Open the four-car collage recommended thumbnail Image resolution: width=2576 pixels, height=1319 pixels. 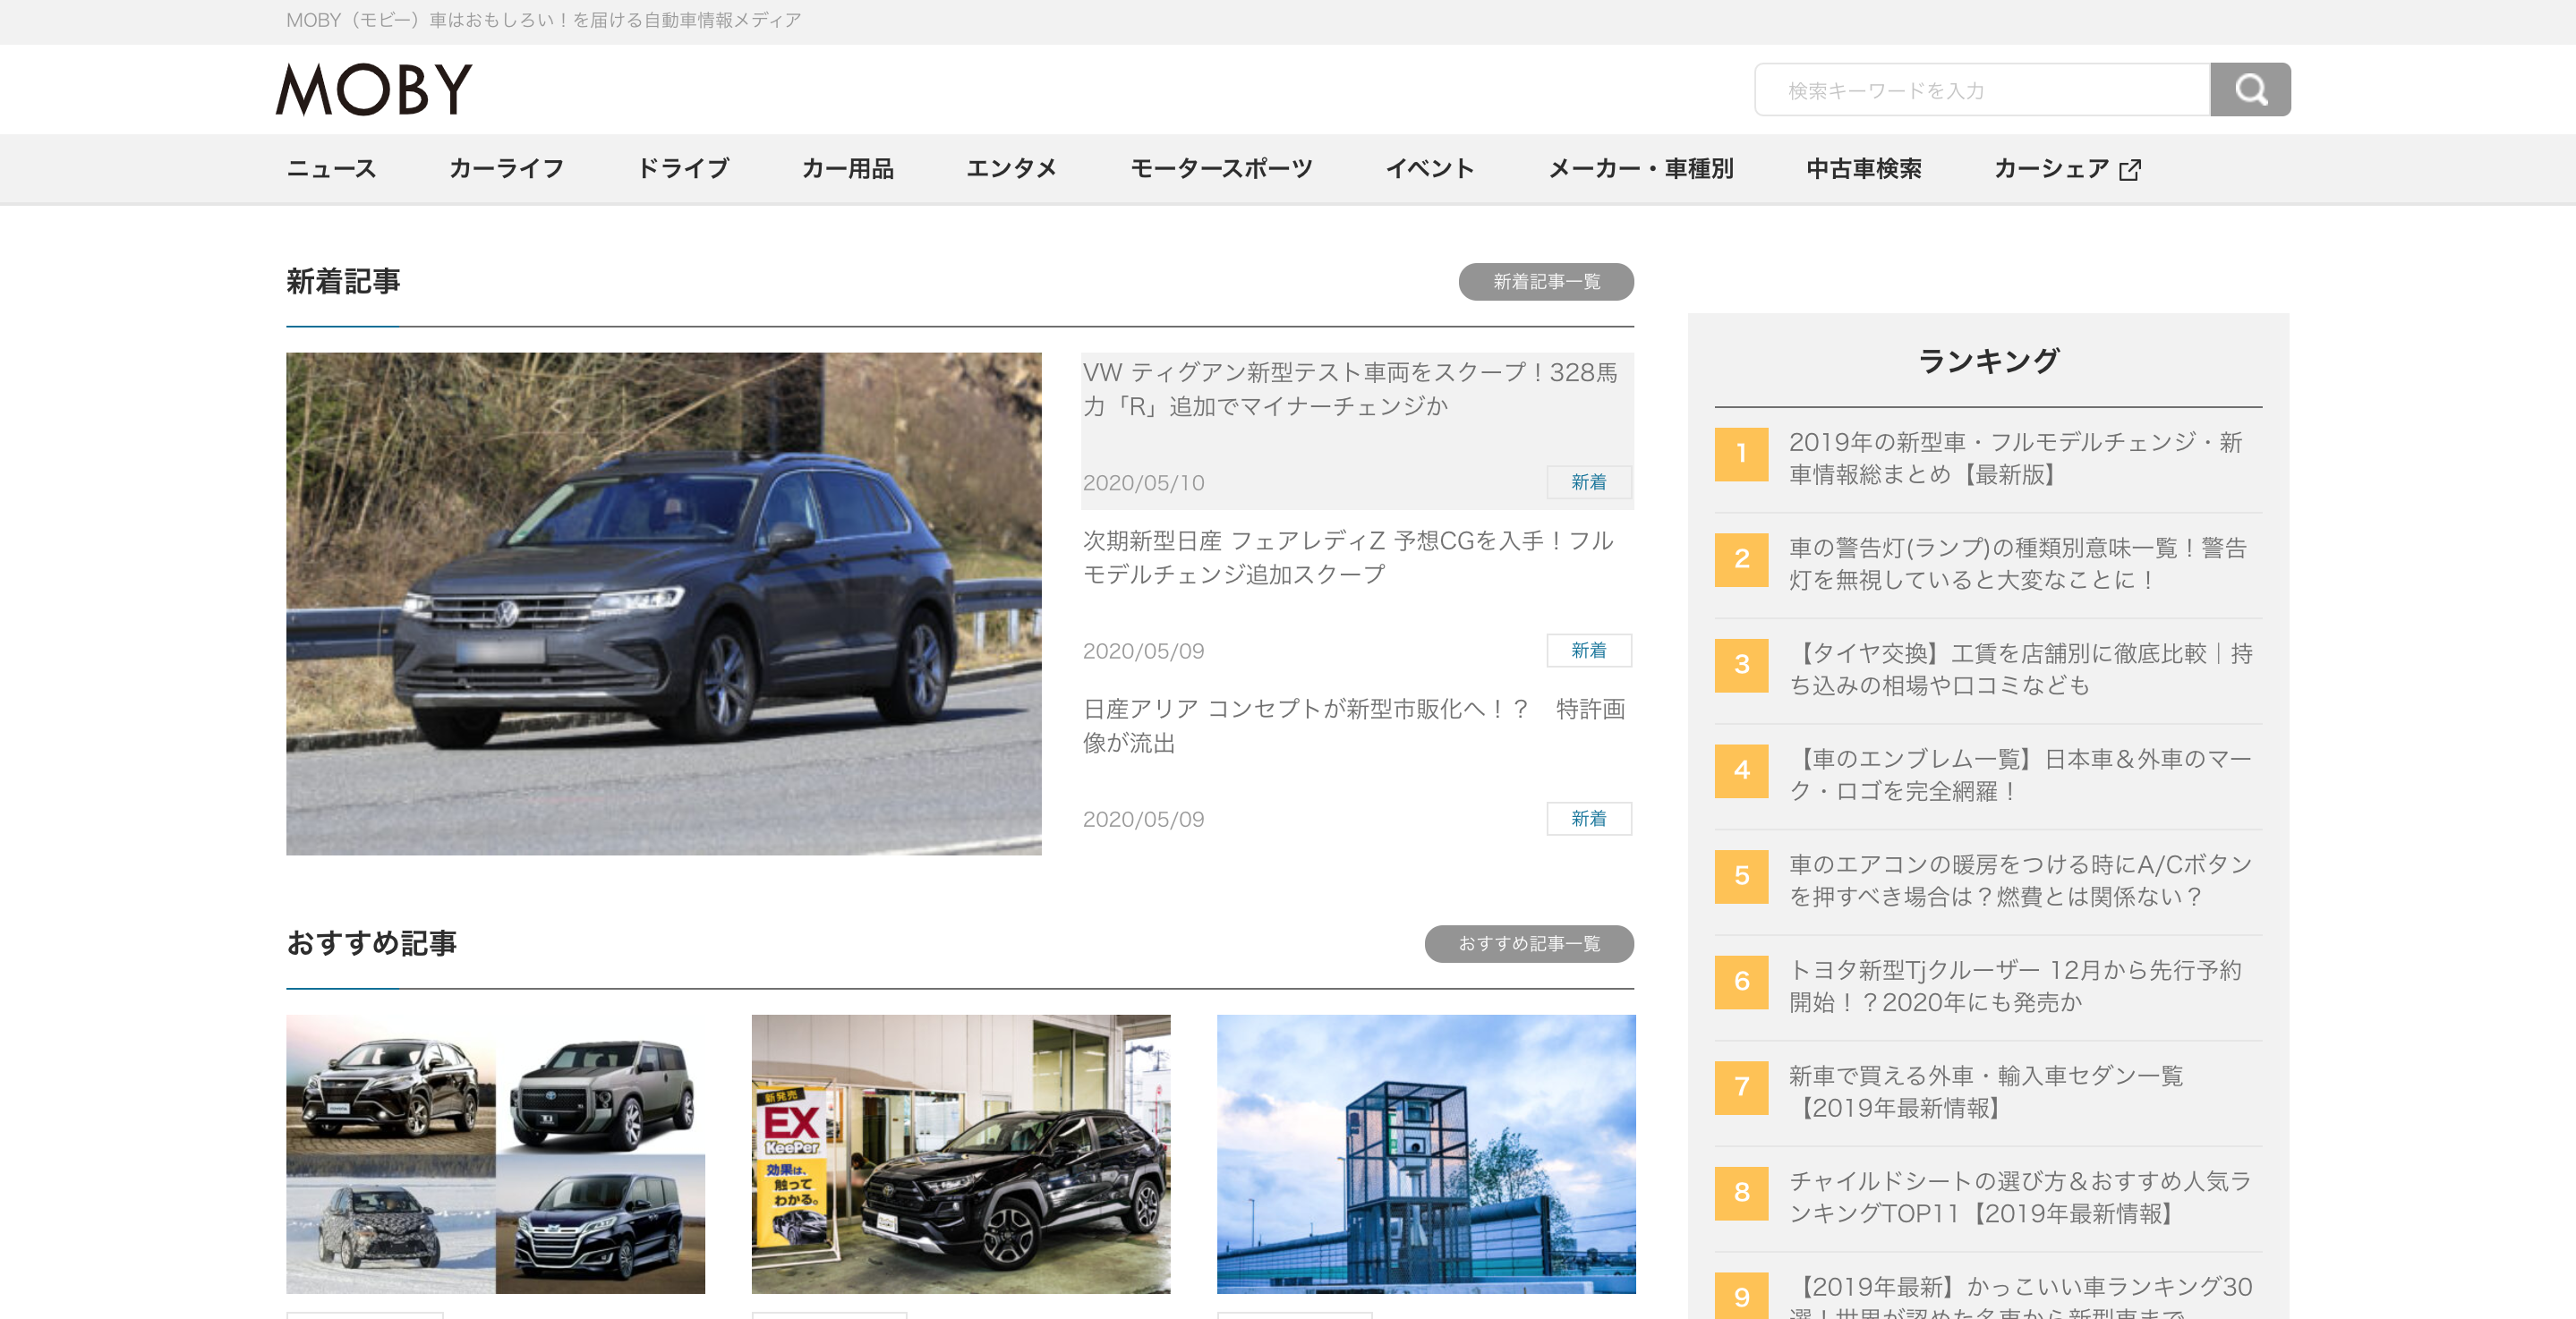tap(496, 1154)
